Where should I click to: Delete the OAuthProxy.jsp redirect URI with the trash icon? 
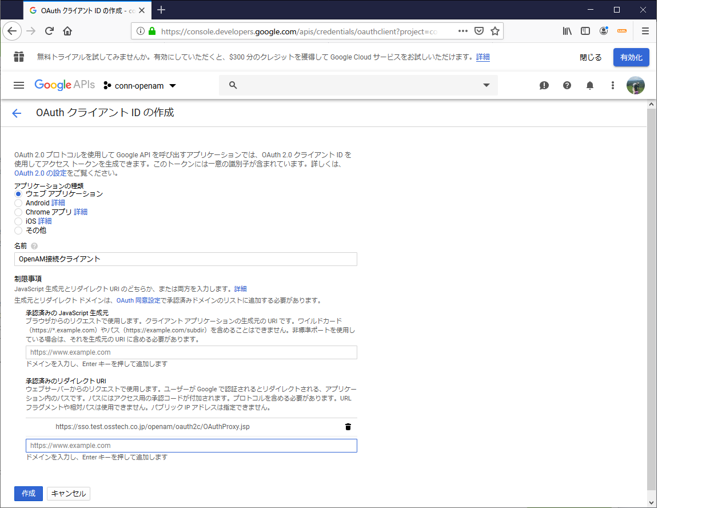click(348, 426)
